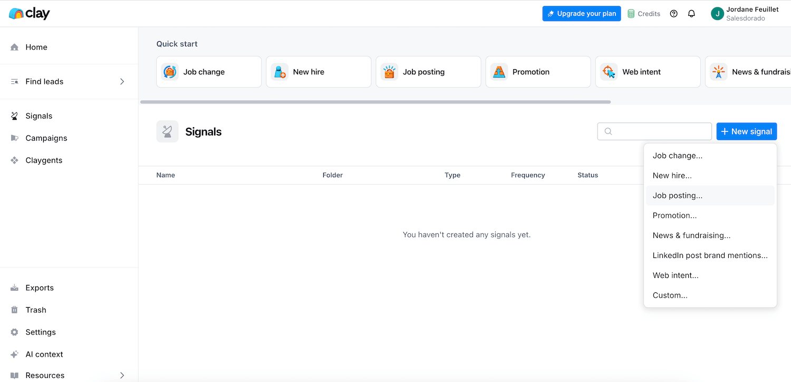This screenshot has width=791, height=382.
Task: Choose "LinkedIn post brand mentions..." menu entry
Action: point(710,255)
